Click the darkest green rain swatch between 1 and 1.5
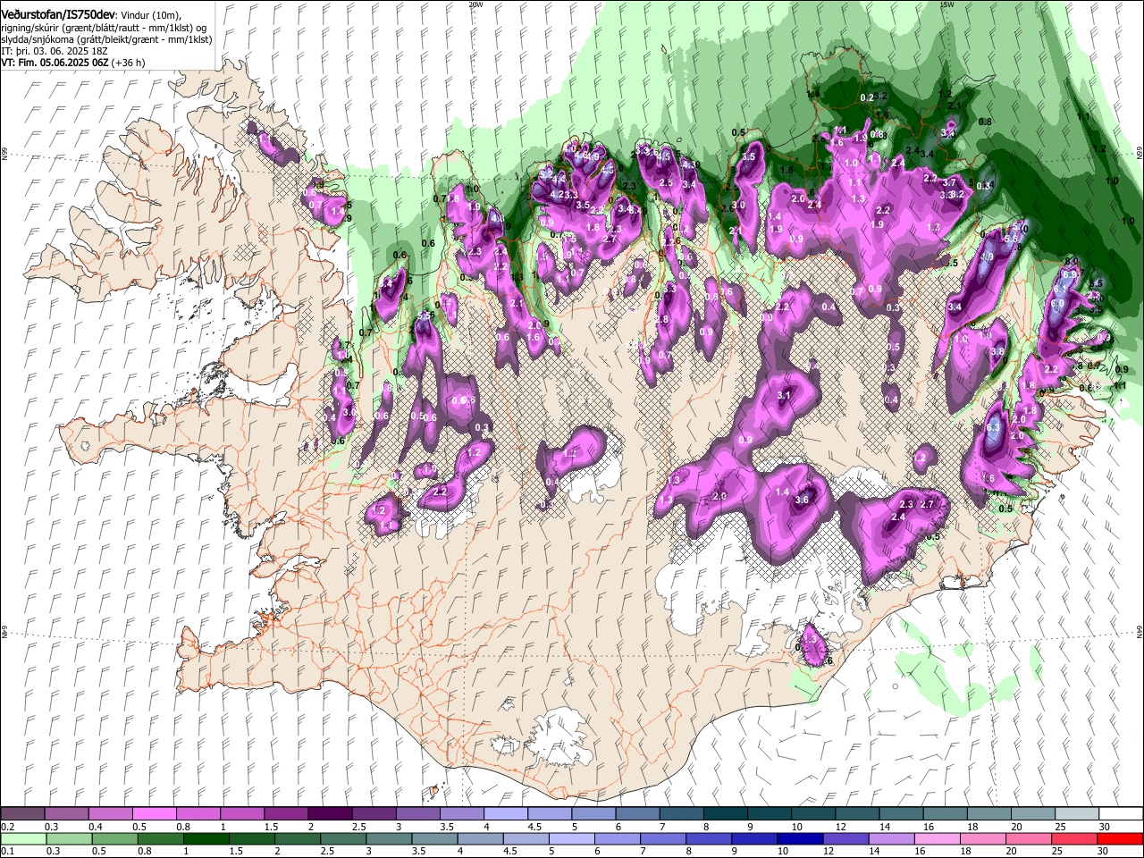 tap(206, 838)
